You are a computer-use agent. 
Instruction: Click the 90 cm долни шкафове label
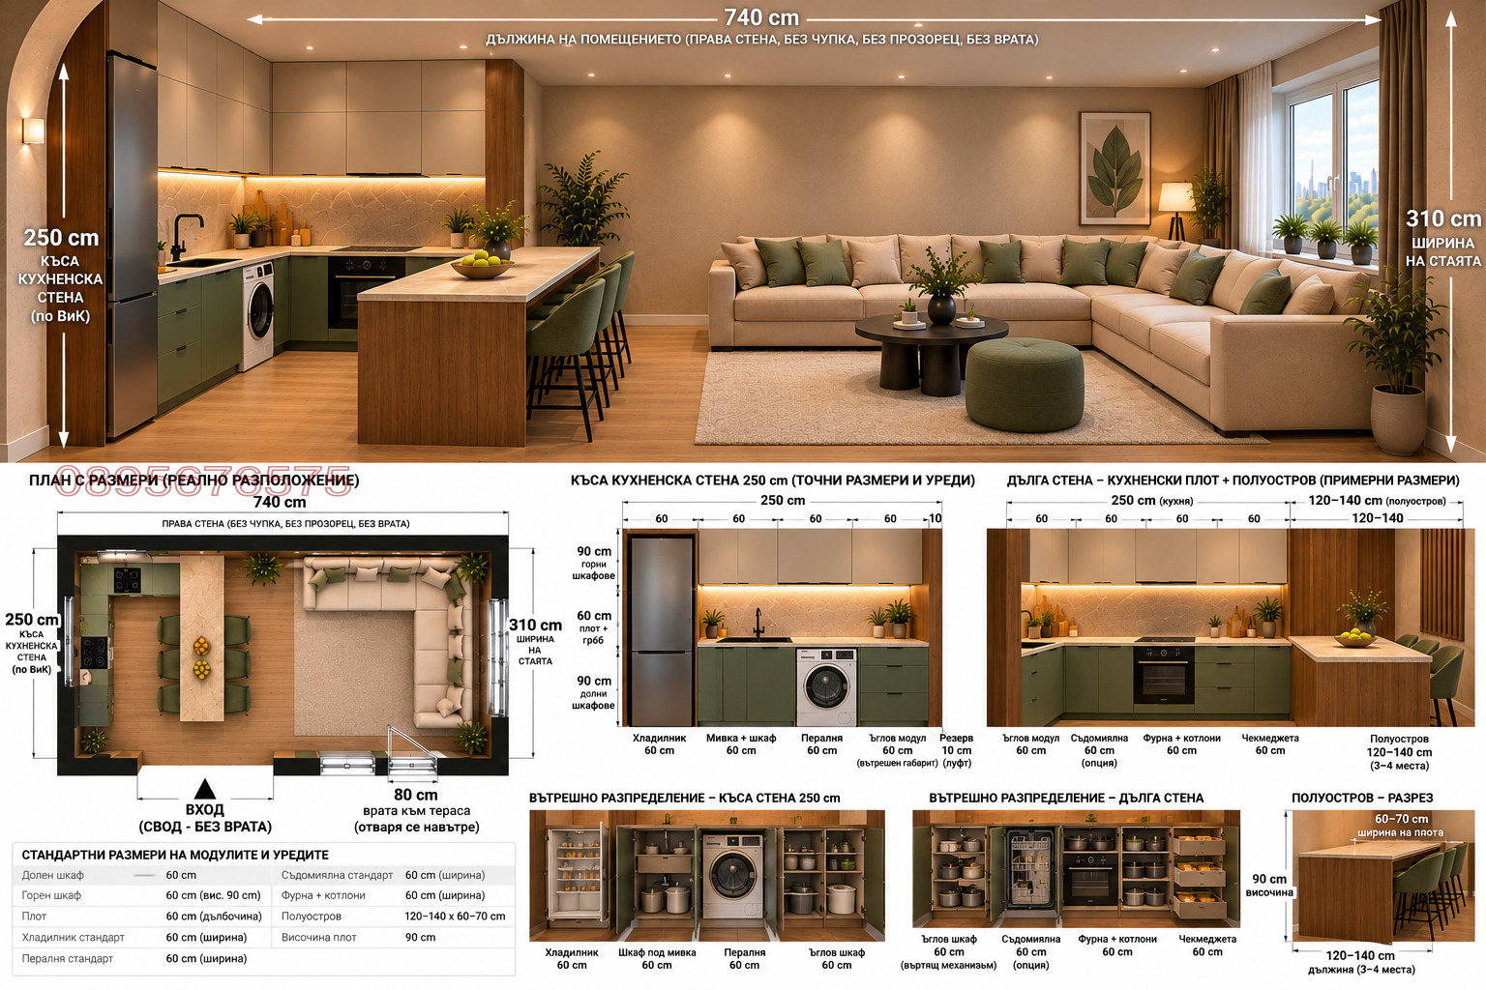[594, 692]
